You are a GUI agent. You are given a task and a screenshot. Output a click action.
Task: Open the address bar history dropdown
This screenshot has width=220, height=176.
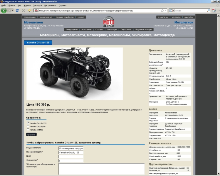tap(166, 11)
